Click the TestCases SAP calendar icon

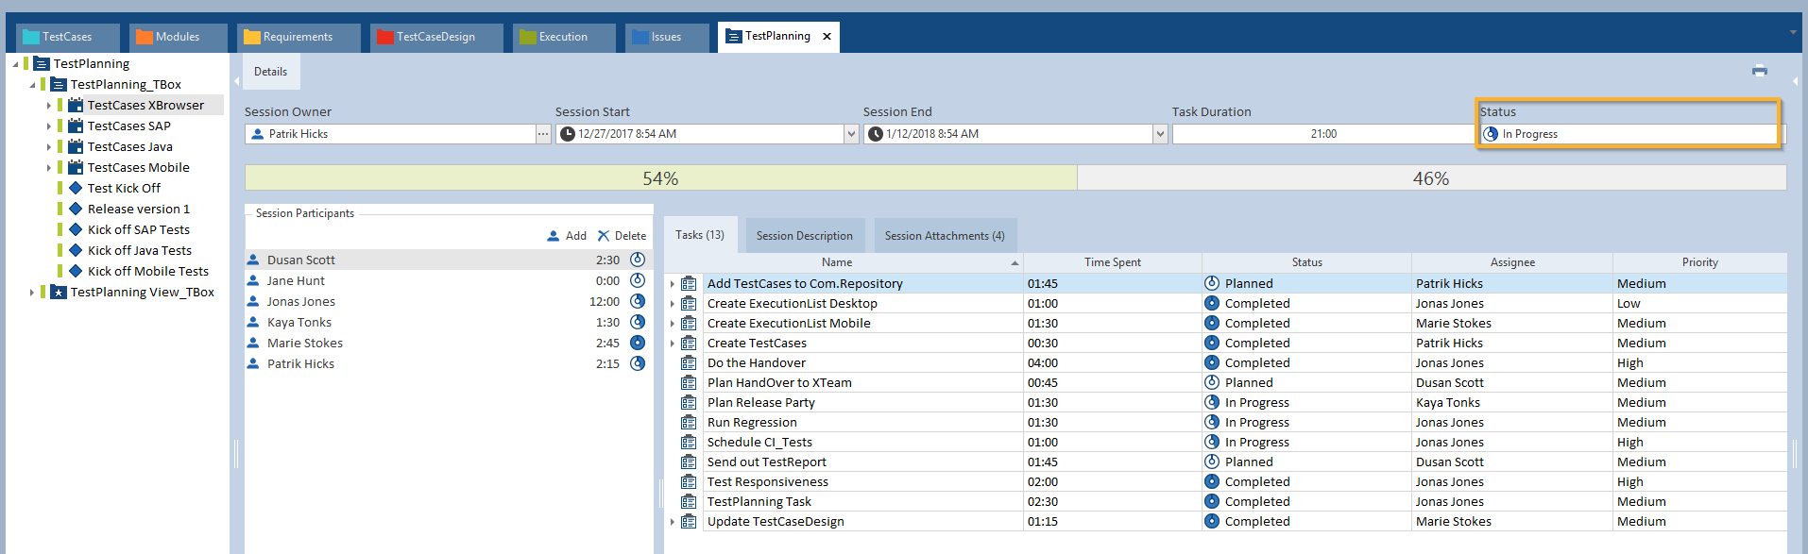tap(76, 126)
